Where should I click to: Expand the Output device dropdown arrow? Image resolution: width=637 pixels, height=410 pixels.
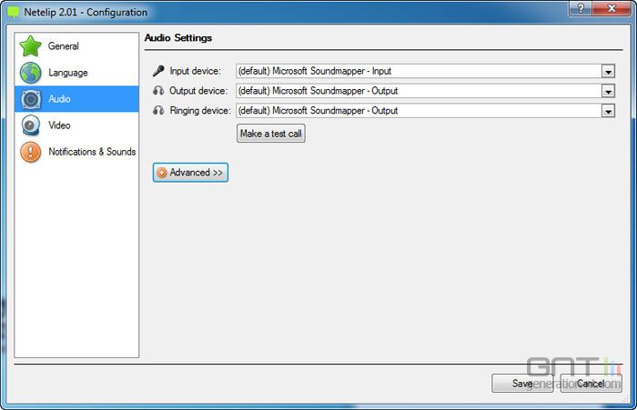pos(608,91)
